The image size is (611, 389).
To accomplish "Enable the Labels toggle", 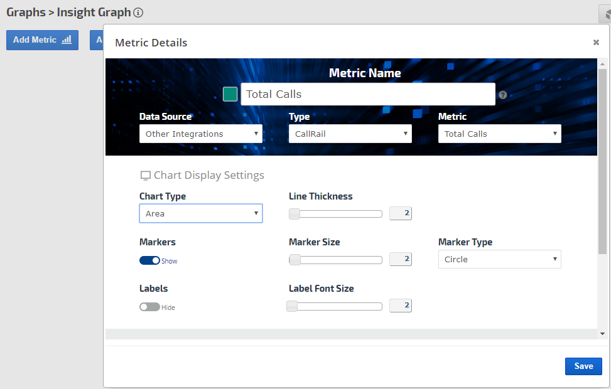I will pyautogui.click(x=149, y=307).
